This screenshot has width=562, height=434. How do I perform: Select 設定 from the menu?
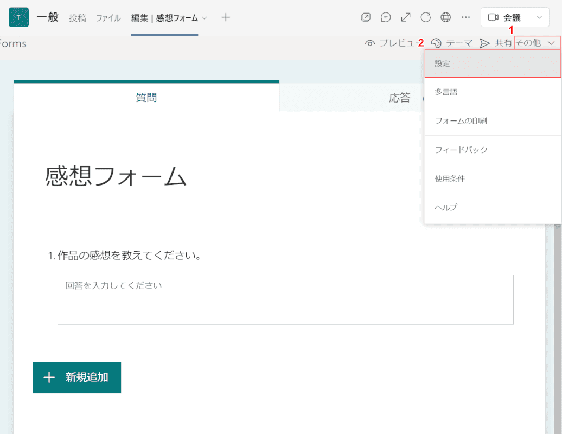coord(493,63)
